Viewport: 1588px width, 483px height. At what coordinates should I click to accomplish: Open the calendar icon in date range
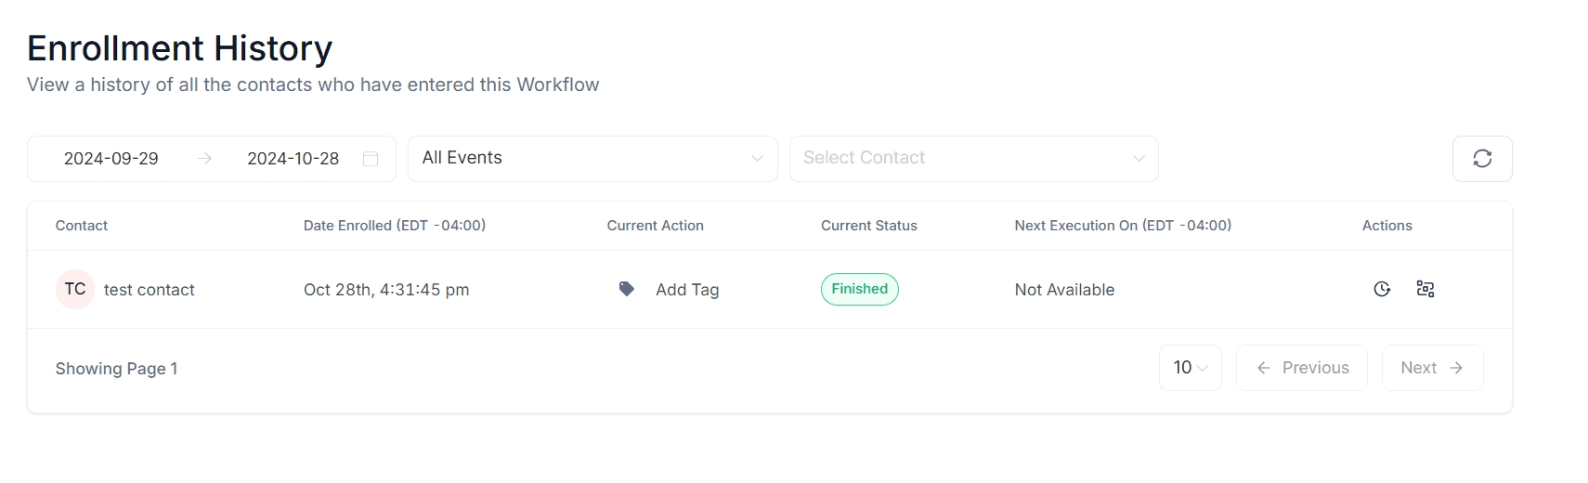371,159
